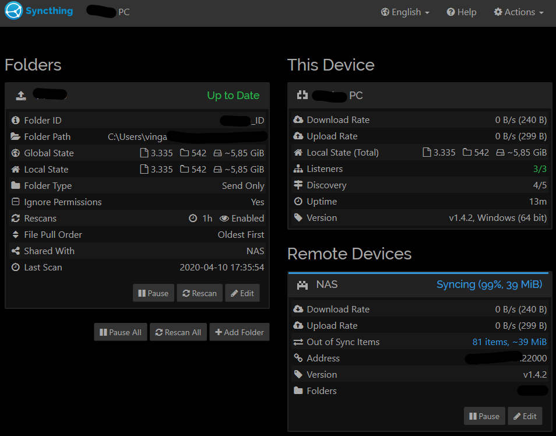Viewport: 556px width, 436px height.
Task: Click the Folder Type folder icon
Action: pyautogui.click(x=15, y=185)
